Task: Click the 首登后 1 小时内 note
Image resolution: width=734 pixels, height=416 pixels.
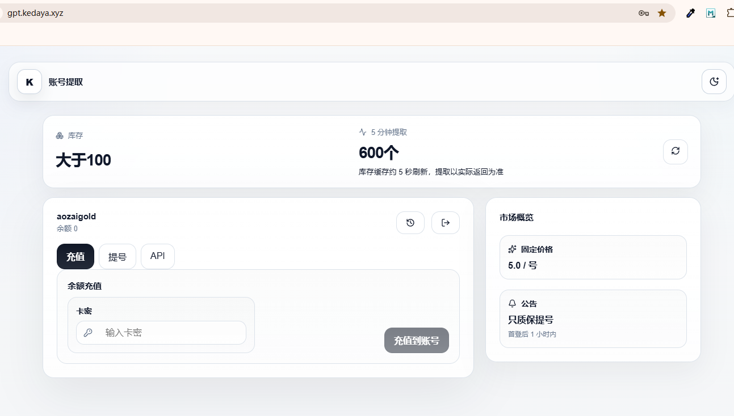Action: [x=532, y=334]
